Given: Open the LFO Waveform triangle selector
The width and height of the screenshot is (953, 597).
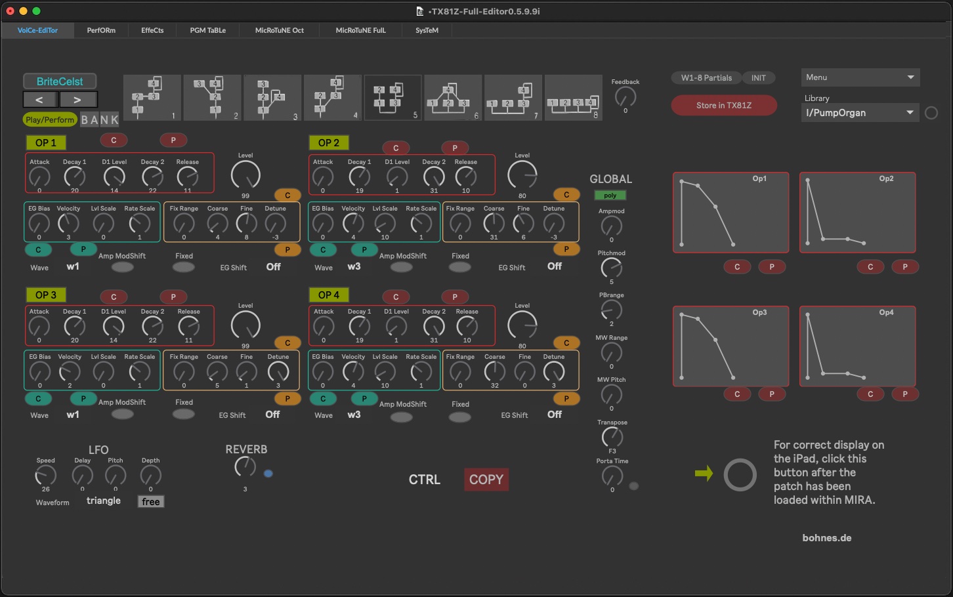Looking at the screenshot, I should point(104,501).
